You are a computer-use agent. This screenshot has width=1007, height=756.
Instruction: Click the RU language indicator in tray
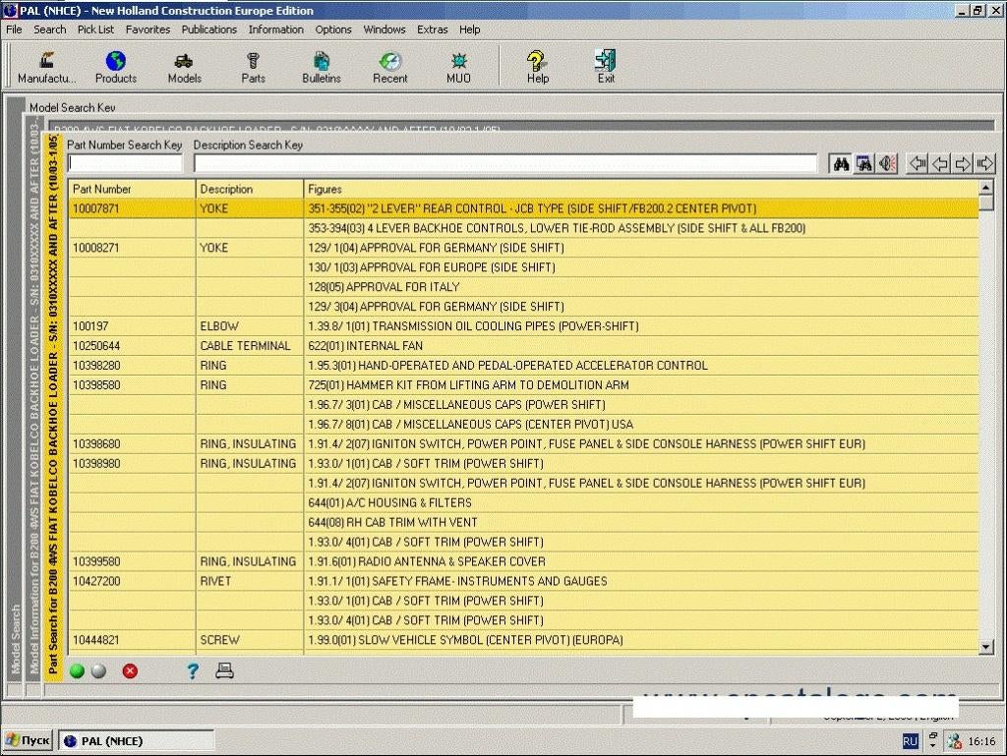coord(910,741)
